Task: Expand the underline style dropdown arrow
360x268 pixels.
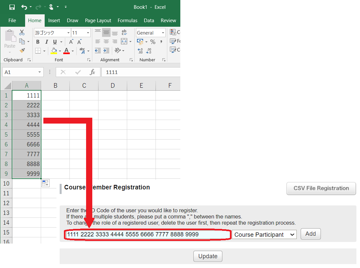Action: 61,42
